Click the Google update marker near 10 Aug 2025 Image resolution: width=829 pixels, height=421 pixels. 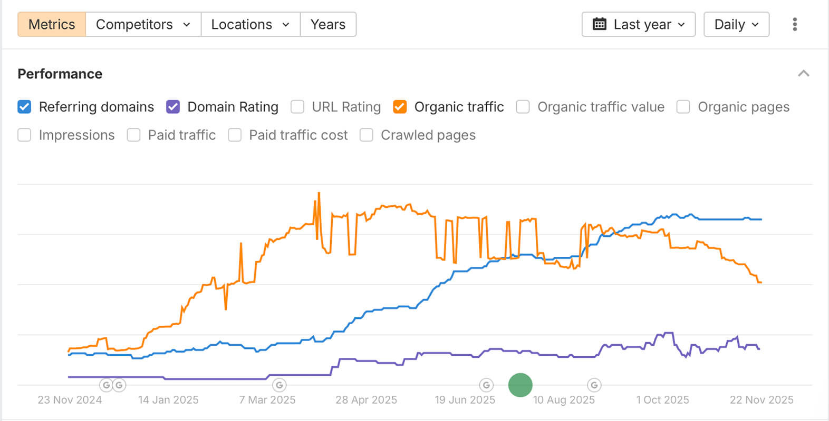594,385
